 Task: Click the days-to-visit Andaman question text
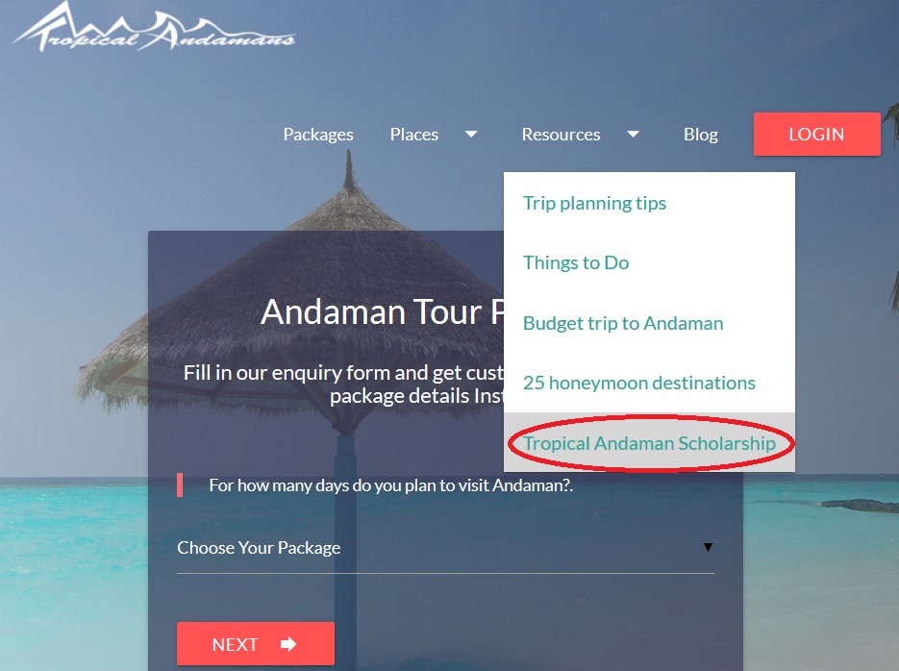tap(391, 485)
